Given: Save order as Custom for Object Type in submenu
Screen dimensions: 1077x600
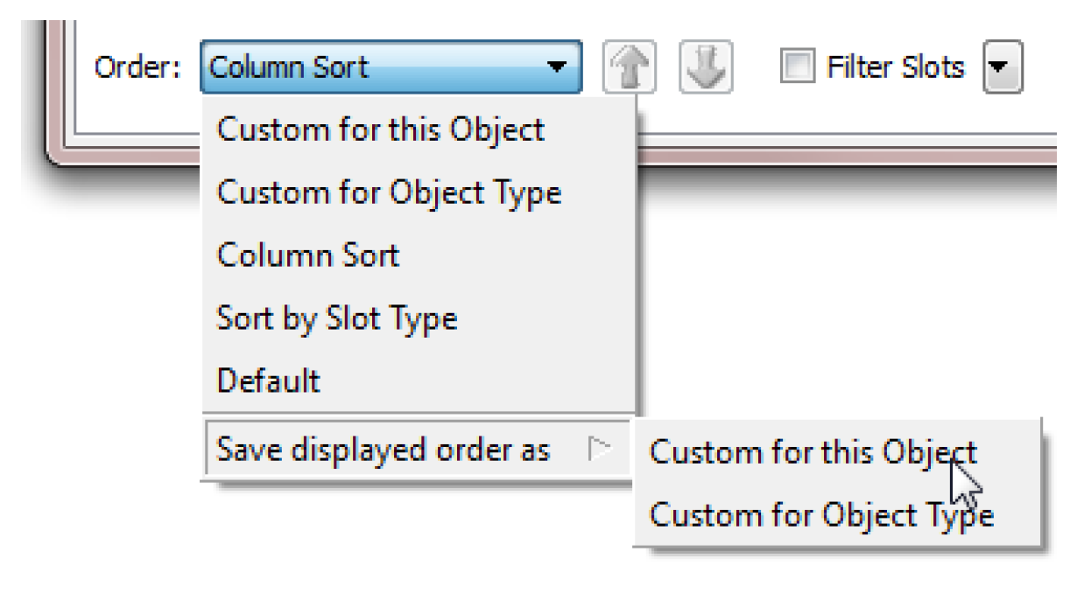Looking at the screenshot, I should [821, 515].
